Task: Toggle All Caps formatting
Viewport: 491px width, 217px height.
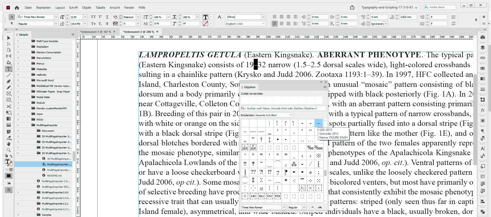Action: [x=93, y=17]
